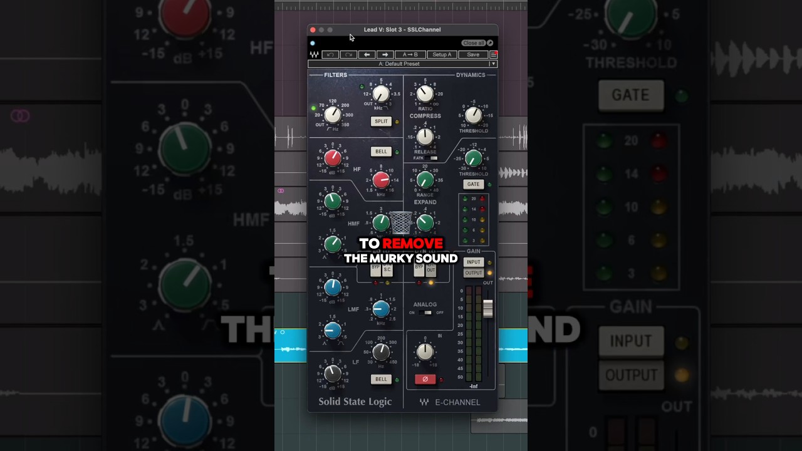Click the Undo arrow in plugin toolbar
802x451 pixels.
tap(330, 54)
